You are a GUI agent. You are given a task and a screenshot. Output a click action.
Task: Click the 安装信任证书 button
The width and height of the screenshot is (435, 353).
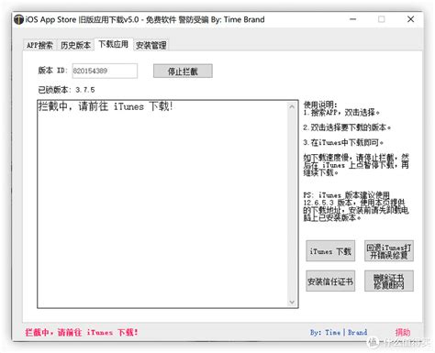point(330,281)
